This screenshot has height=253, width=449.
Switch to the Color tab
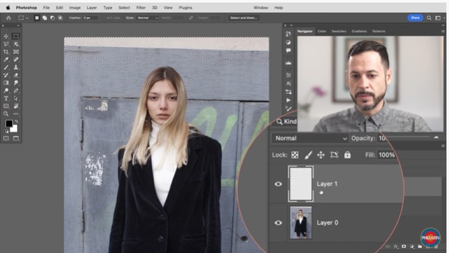[x=322, y=31]
